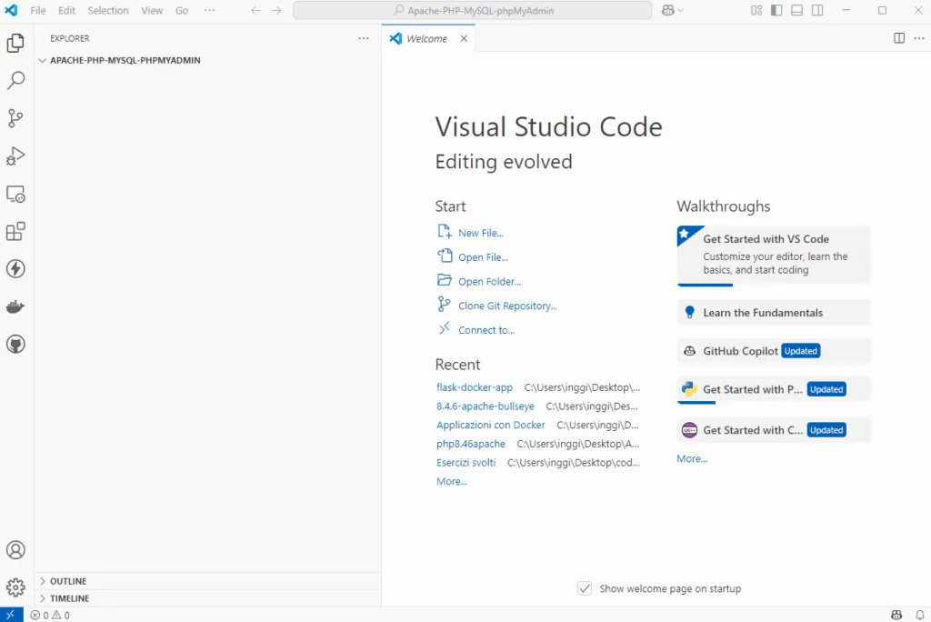
Task: Click the VS Code logo in title bar
Action: [11, 10]
